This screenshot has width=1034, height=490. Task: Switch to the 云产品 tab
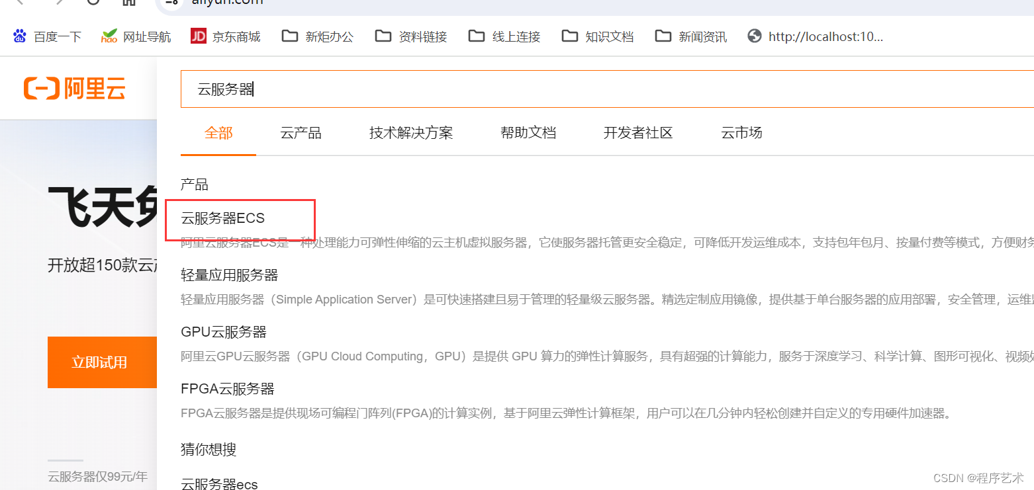point(301,133)
